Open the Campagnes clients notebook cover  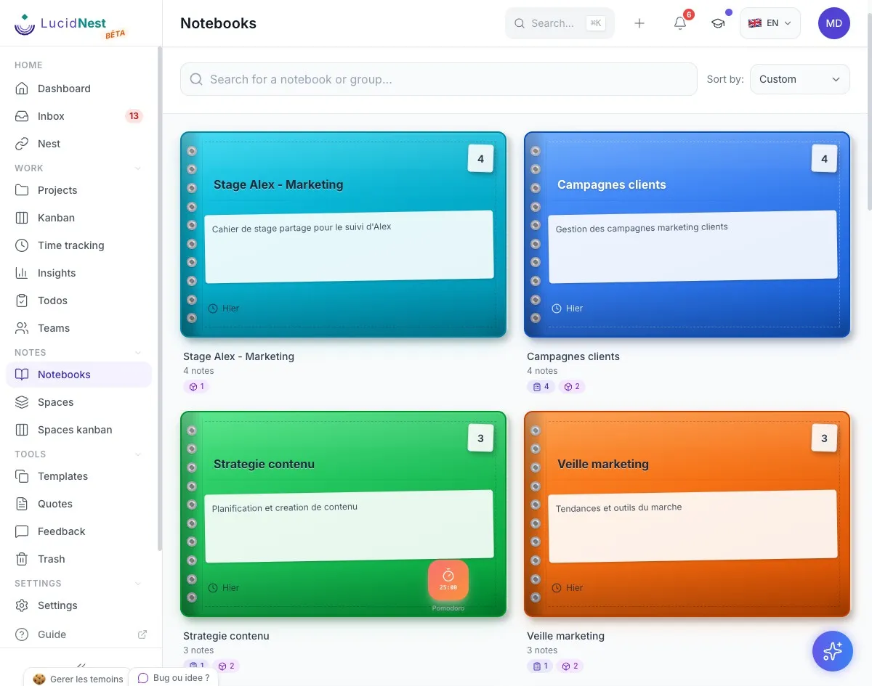(x=687, y=234)
